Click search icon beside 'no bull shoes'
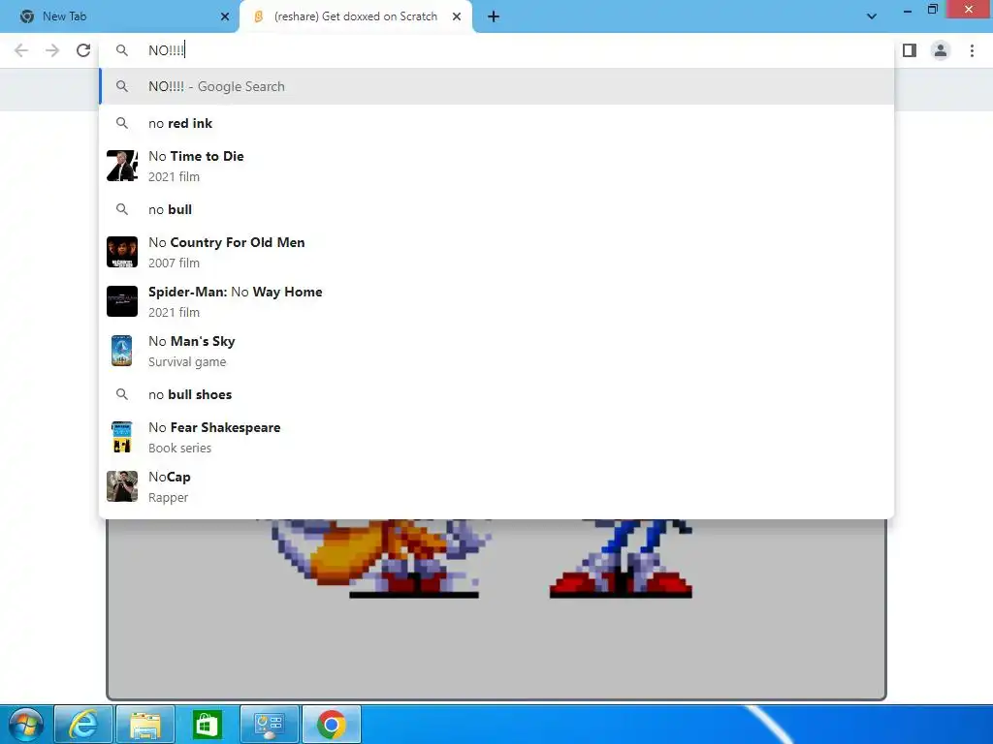Viewport: 993px width, 744px height. point(122,394)
